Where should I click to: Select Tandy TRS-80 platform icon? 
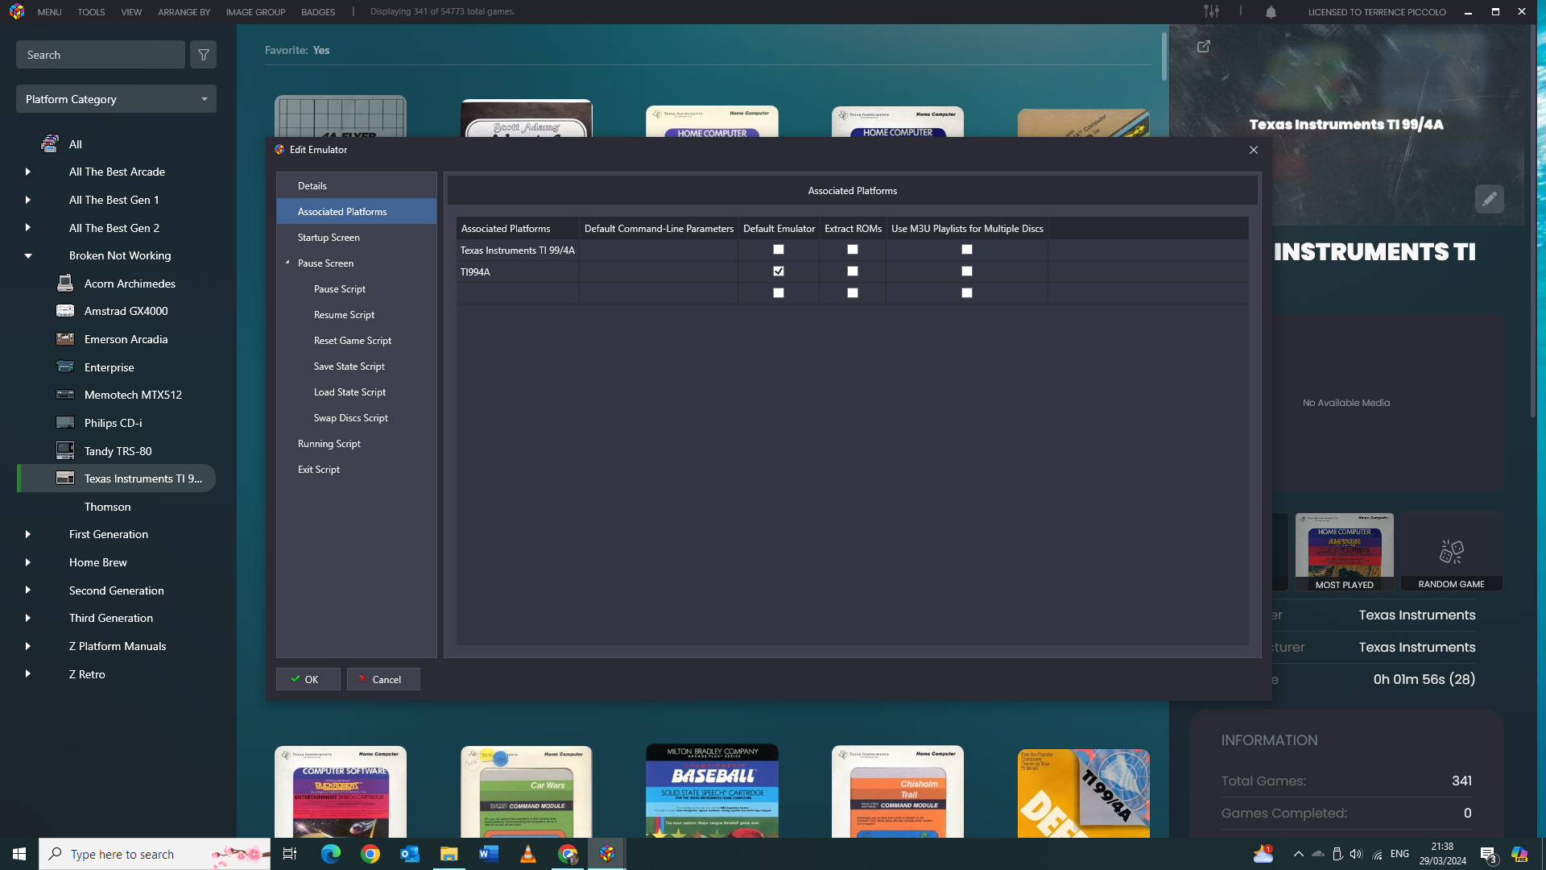click(65, 450)
